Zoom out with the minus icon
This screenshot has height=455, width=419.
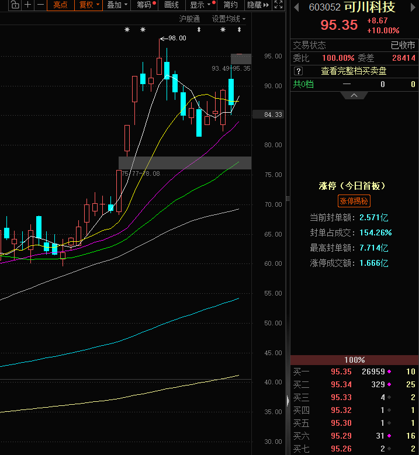tap(40, 5)
